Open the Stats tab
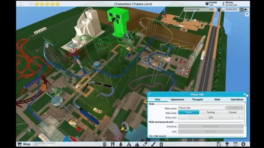264x148 pixels. [217, 99]
